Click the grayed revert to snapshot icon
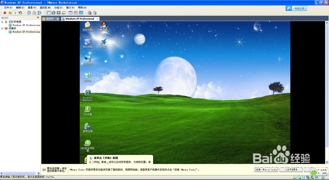 pyautogui.click(x=34, y=13)
